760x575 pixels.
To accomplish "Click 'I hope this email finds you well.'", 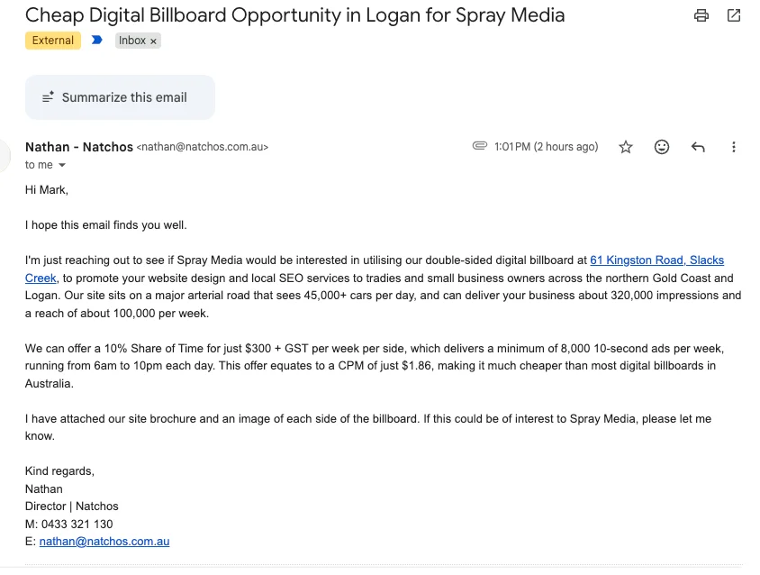I will [105, 225].
